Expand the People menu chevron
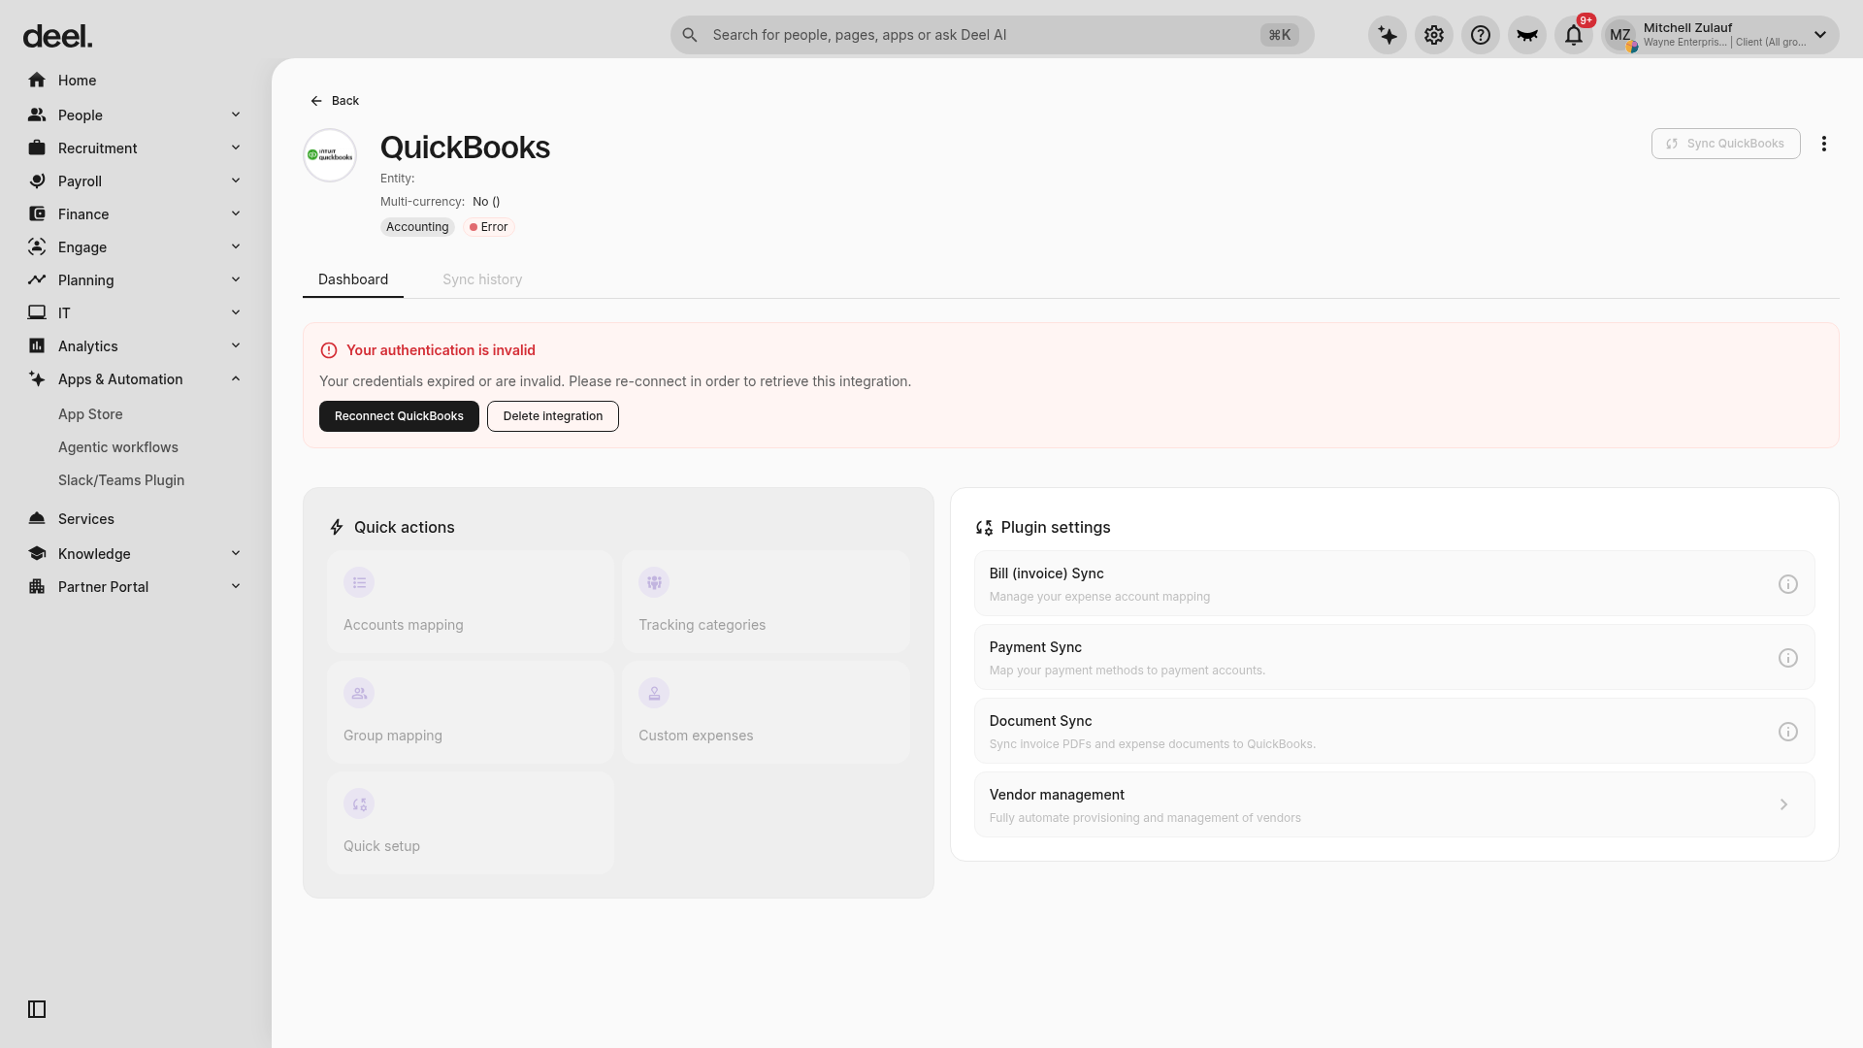This screenshot has height=1048, width=1863. coord(236,115)
